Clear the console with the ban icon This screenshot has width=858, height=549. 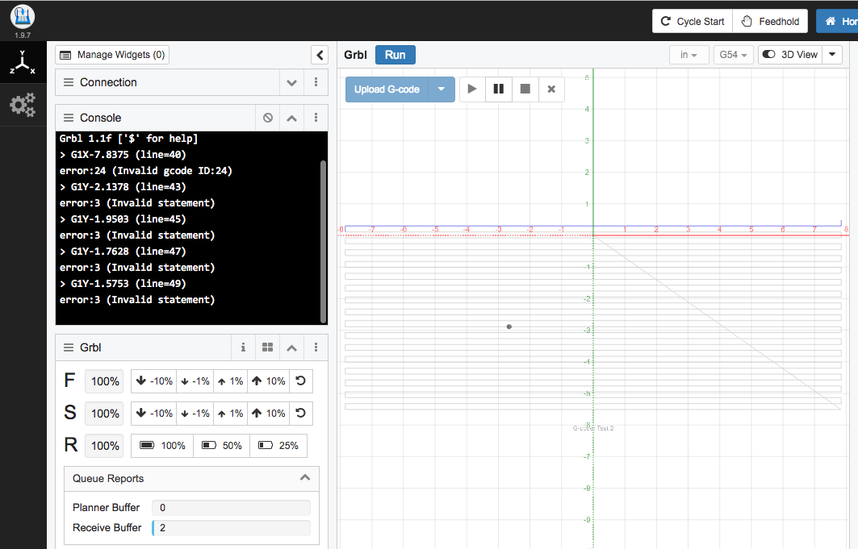(268, 118)
